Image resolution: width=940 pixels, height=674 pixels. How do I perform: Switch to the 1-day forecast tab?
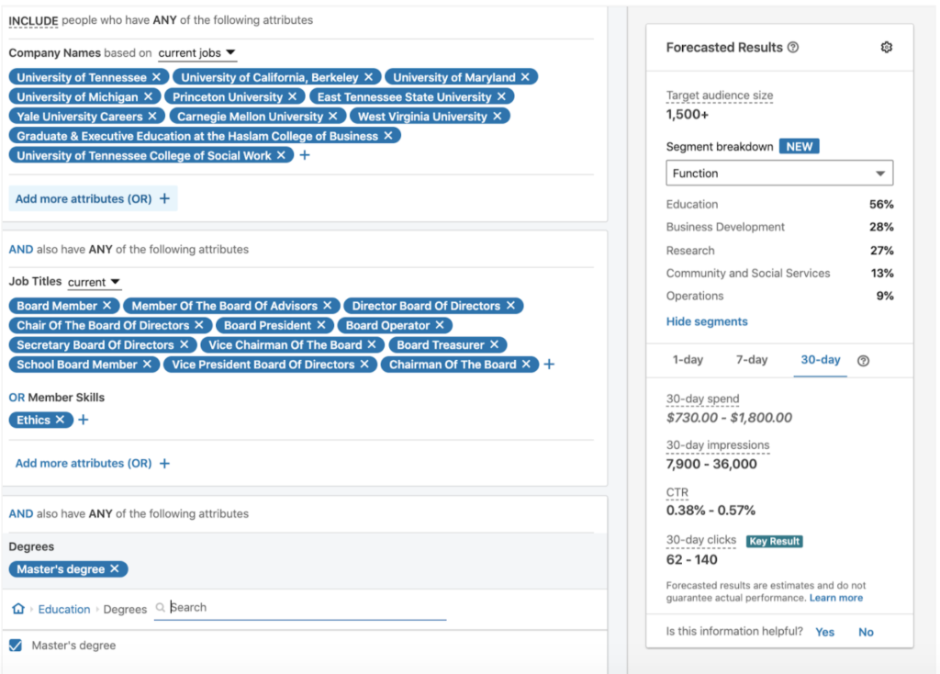coord(687,360)
